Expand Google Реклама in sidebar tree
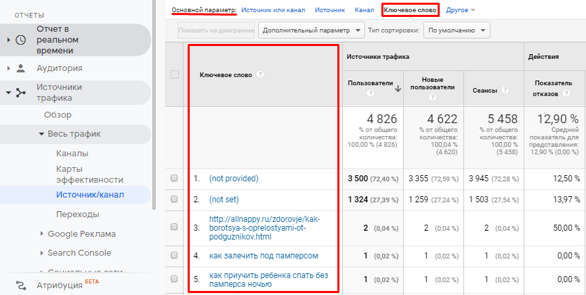 tap(81, 234)
